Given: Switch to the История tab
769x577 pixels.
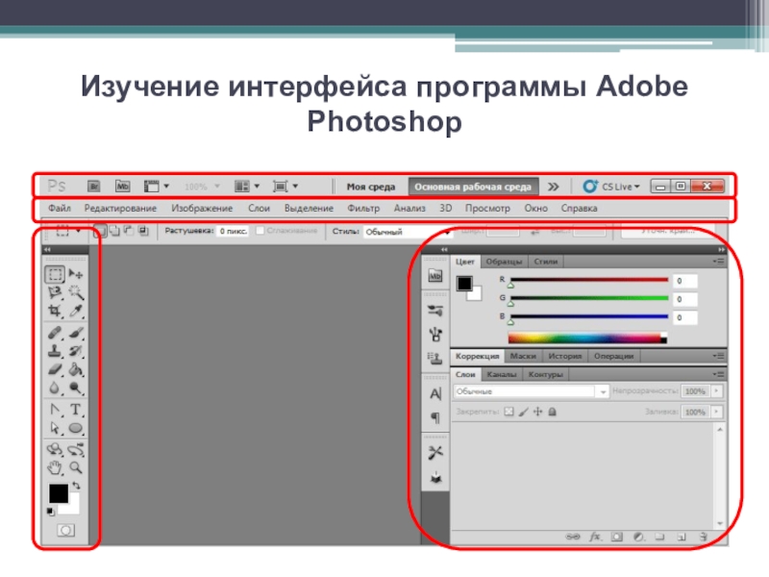Looking at the screenshot, I should pyautogui.click(x=565, y=356).
